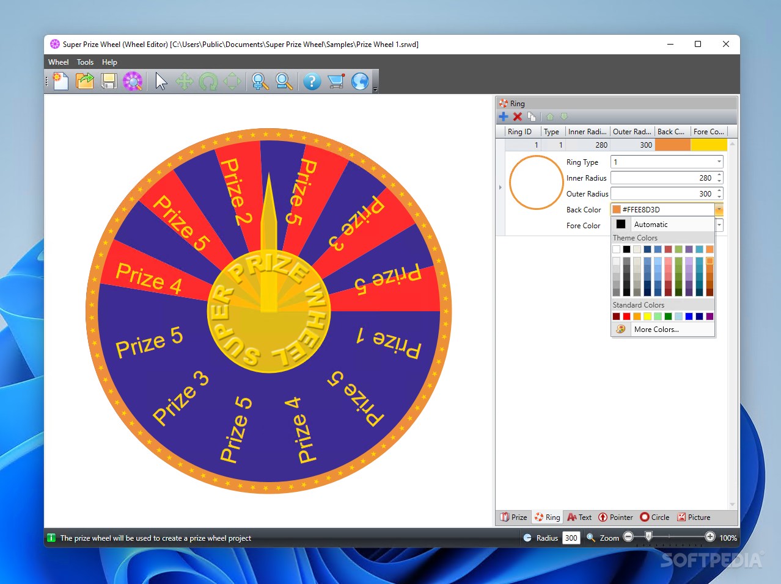Screen dimensions: 781x584
Task: Open the shopping cart purchase icon
Action: tap(336, 81)
